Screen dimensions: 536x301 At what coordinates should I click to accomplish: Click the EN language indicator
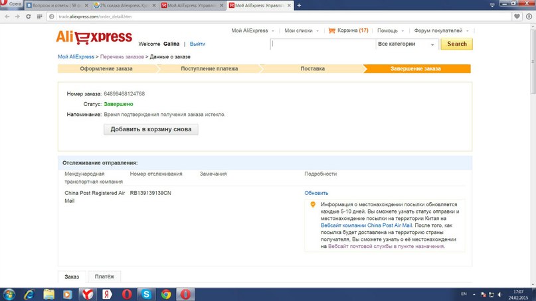point(464,294)
